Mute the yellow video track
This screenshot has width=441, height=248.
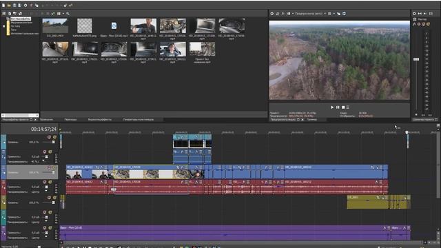(49, 198)
